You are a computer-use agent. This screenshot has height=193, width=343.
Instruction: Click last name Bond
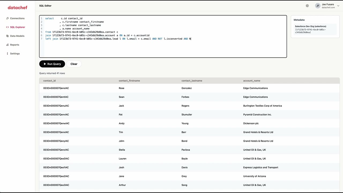point(184,141)
